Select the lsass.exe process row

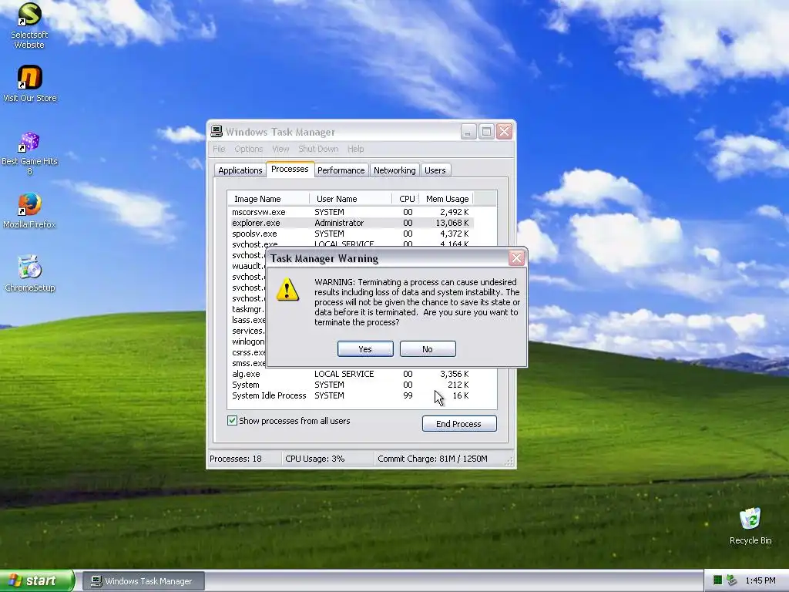(x=248, y=320)
